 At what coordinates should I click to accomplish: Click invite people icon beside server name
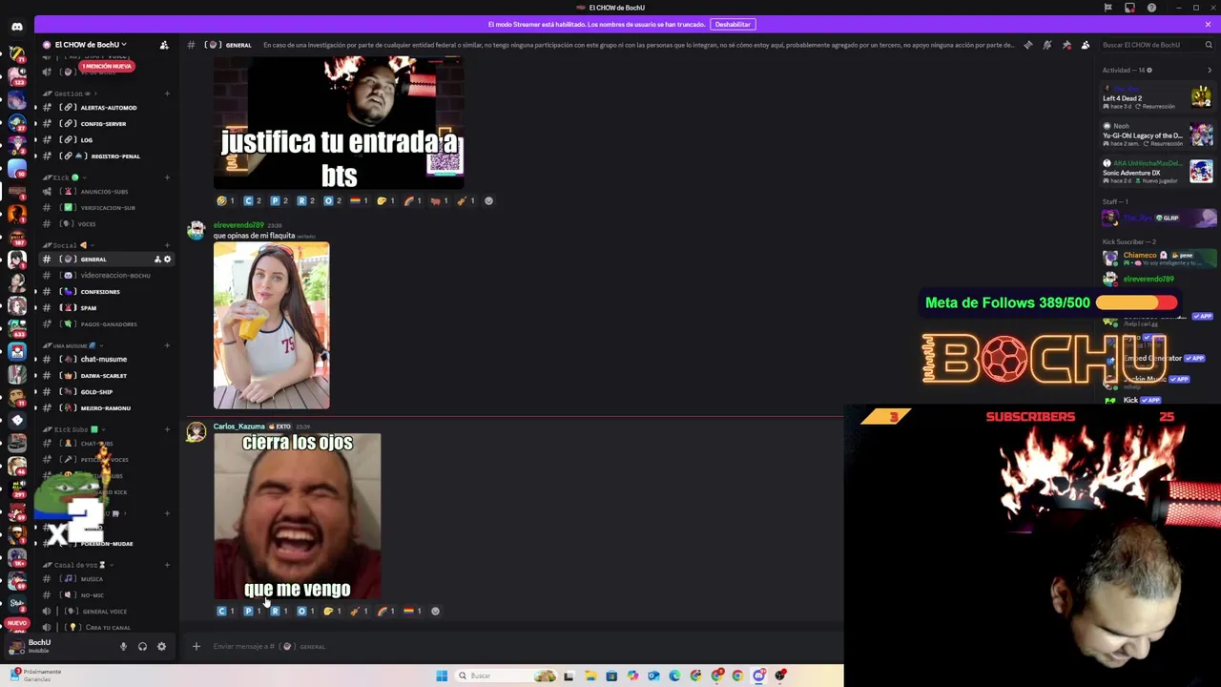pyautogui.click(x=164, y=45)
